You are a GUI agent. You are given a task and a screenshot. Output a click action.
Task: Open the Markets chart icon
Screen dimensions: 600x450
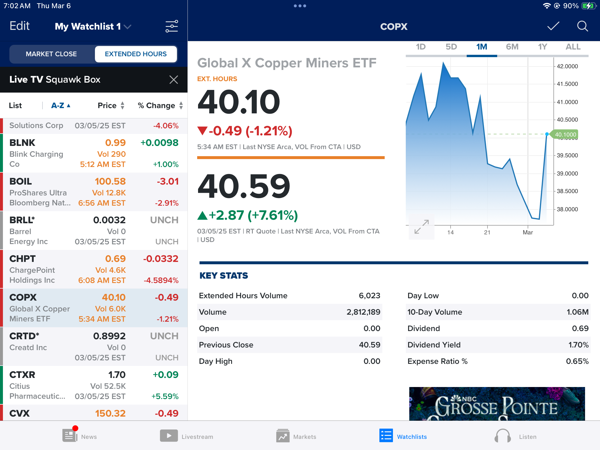point(283,436)
